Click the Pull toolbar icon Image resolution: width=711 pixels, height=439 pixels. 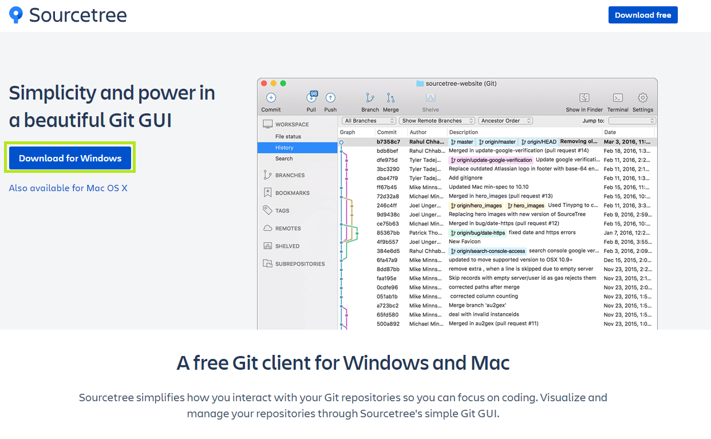pos(311,98)
